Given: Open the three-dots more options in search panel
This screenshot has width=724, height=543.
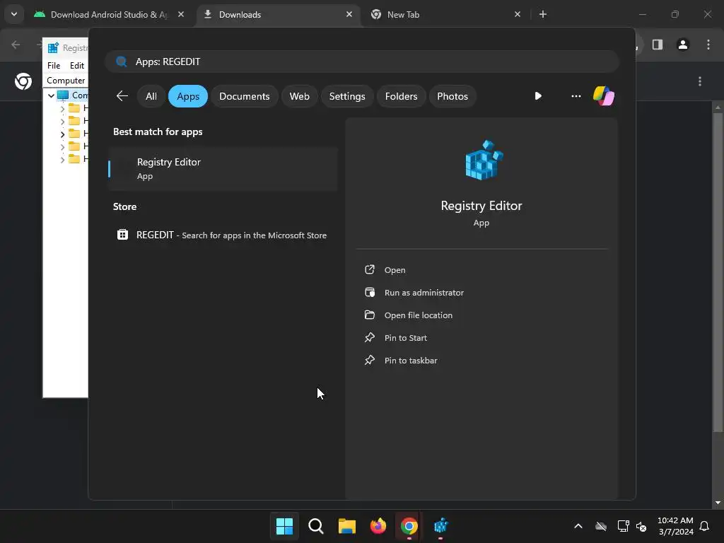Looking at the screenshot, I should [x=576, y=96].
